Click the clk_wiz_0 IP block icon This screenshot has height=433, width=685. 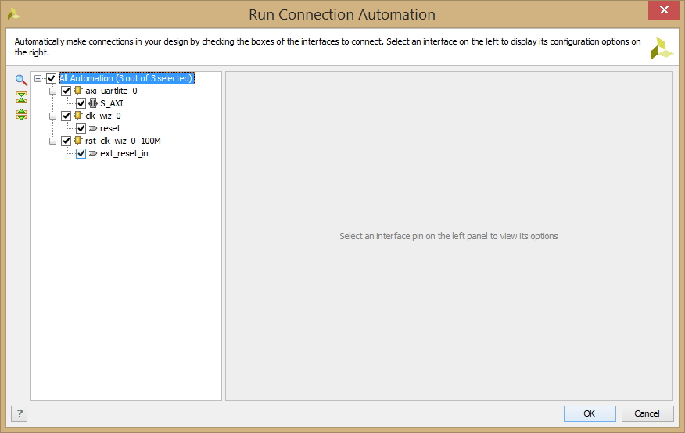click(78, 116)
